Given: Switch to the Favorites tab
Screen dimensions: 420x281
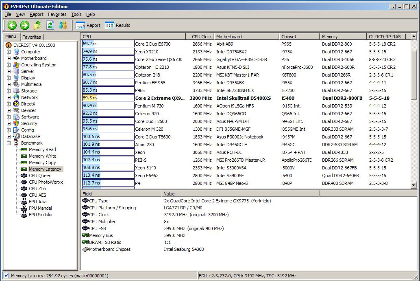Looking at the screenshot, I should tap(32, 37).
